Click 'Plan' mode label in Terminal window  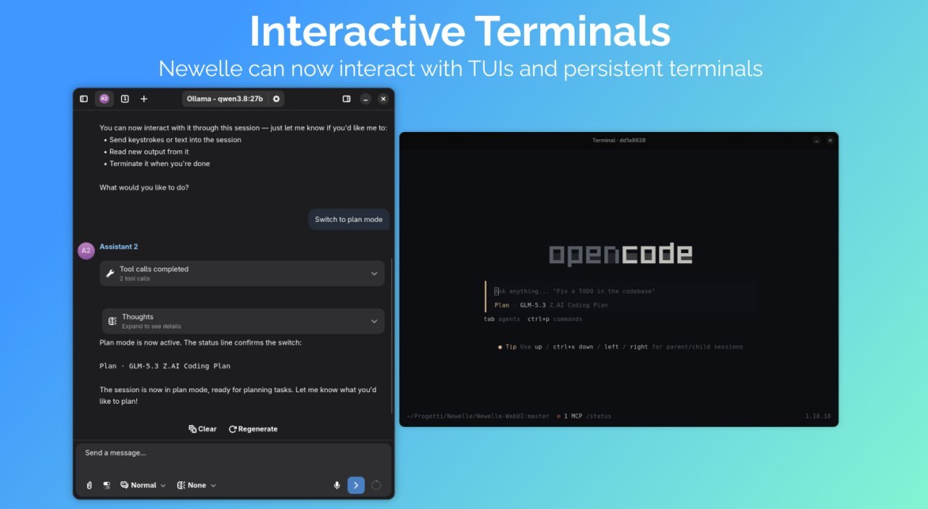[x=502, y=305]
